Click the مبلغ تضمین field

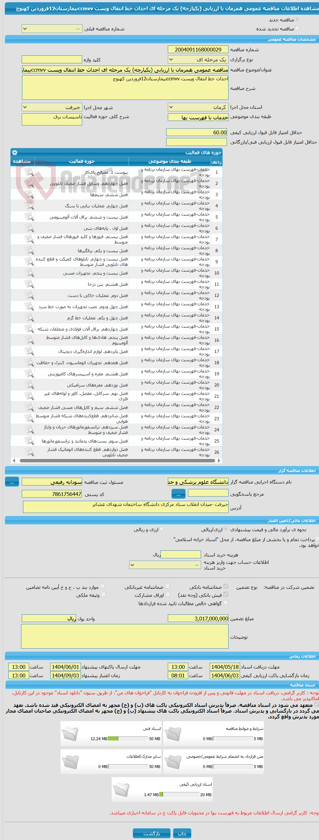click(x=198, y=618)
